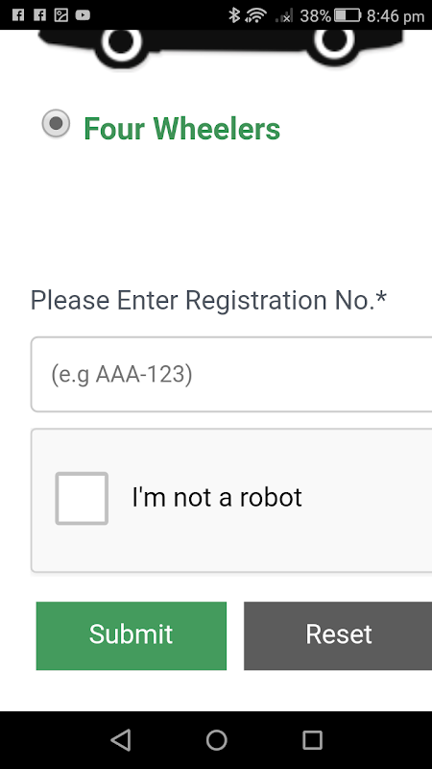The width and height of the screenshot is (432, 769).
Task: Focus the registration number input field
Action: (231, 375)
